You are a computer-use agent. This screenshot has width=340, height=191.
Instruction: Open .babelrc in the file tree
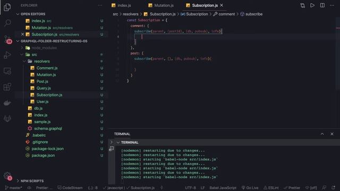coord(39,135)
